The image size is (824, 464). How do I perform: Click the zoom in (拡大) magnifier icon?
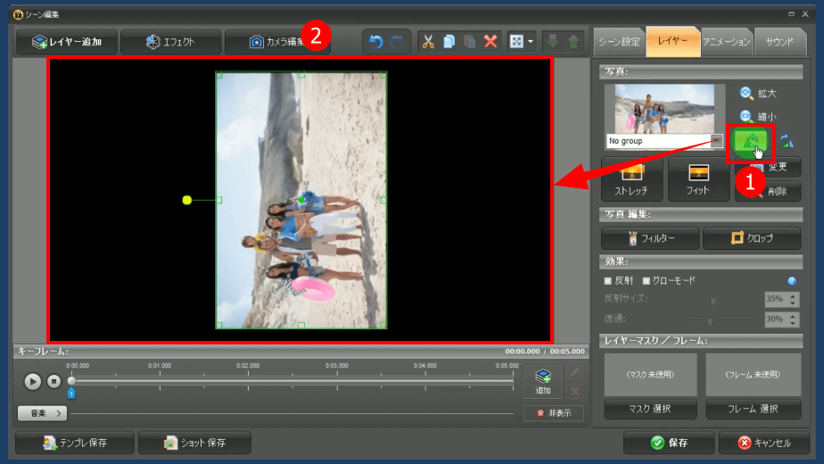[x=746, y=93]
